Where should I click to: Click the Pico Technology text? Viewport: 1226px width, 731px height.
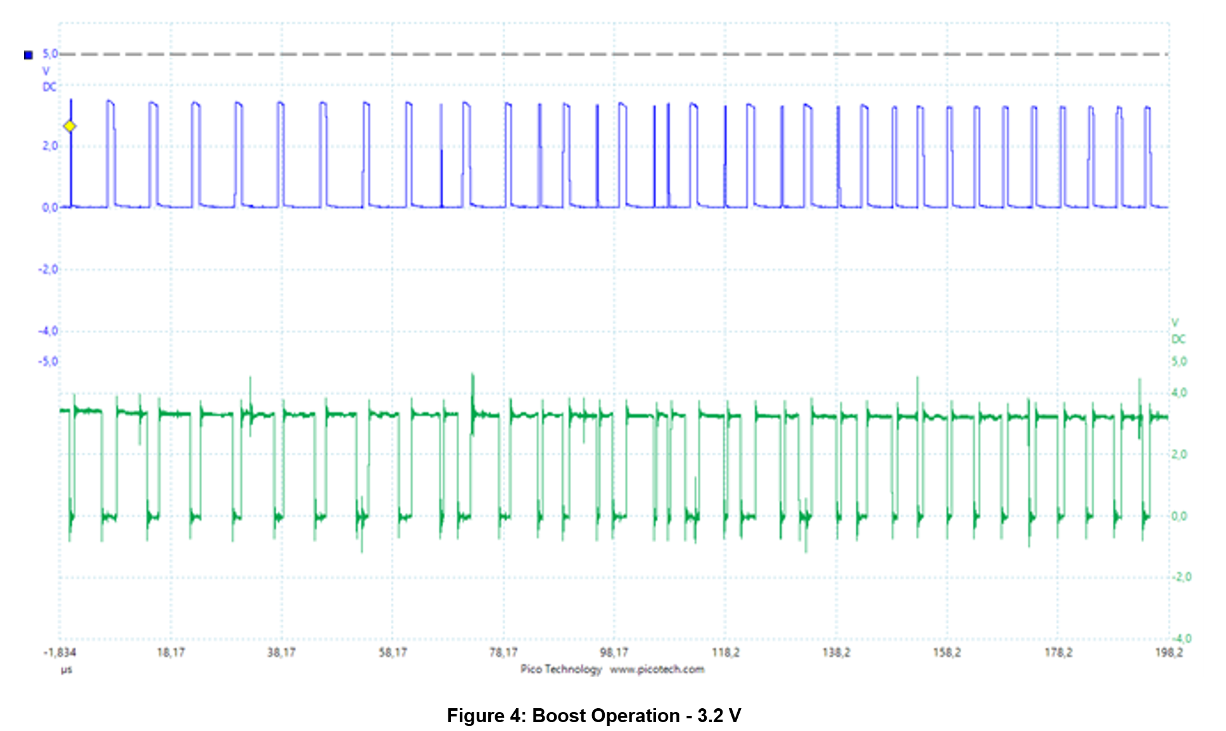point(560,669)
